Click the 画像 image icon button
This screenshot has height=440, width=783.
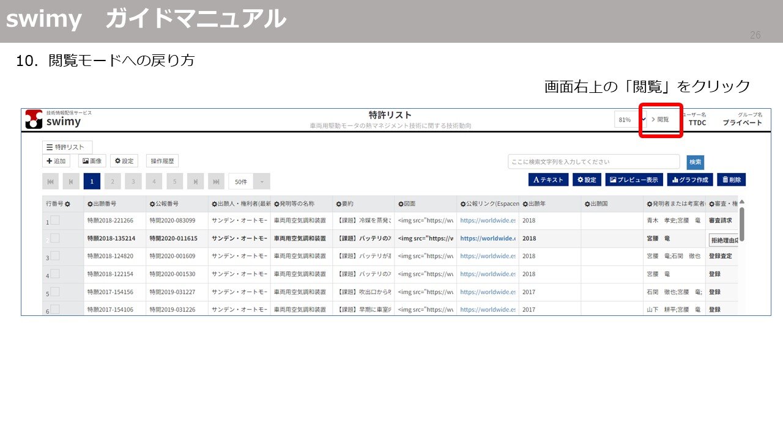tap(92, 161)
